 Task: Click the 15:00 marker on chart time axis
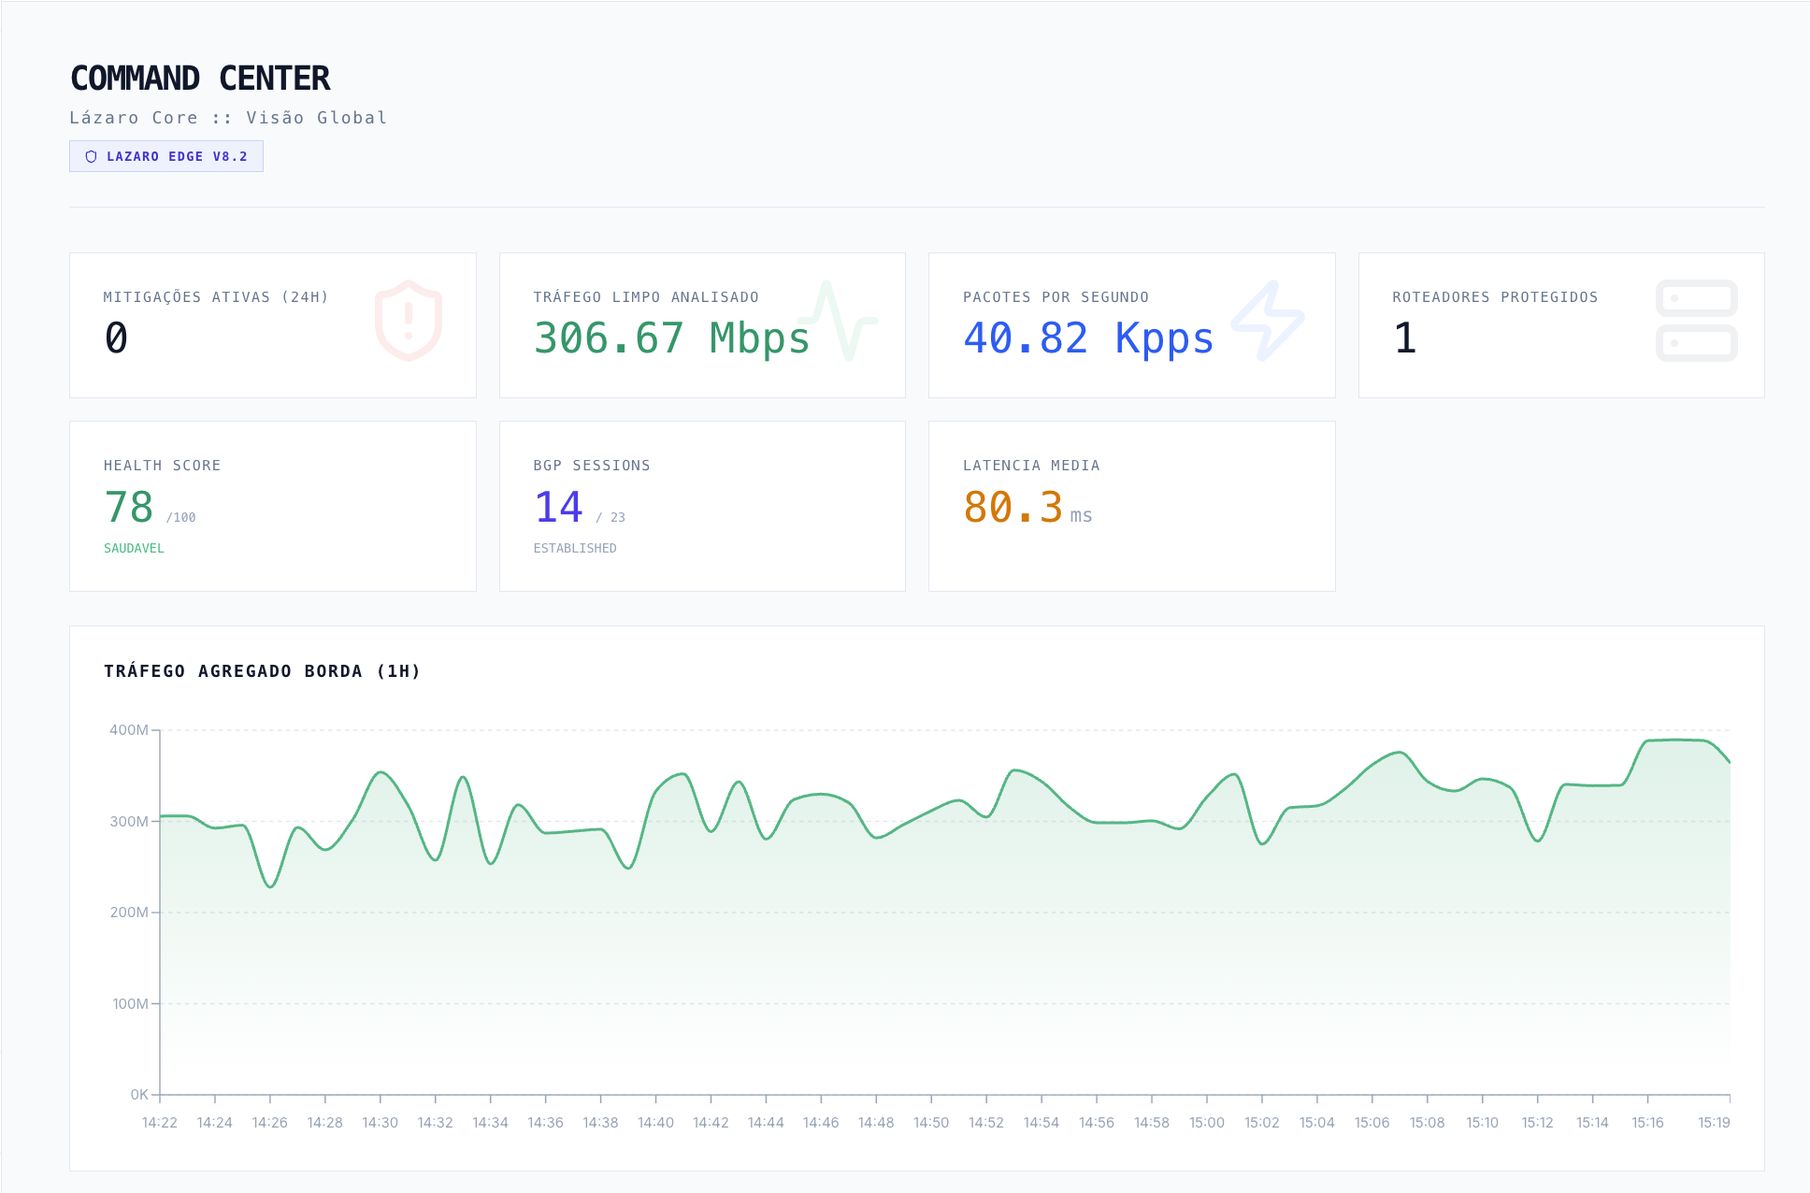[x=1206, y=1123]
